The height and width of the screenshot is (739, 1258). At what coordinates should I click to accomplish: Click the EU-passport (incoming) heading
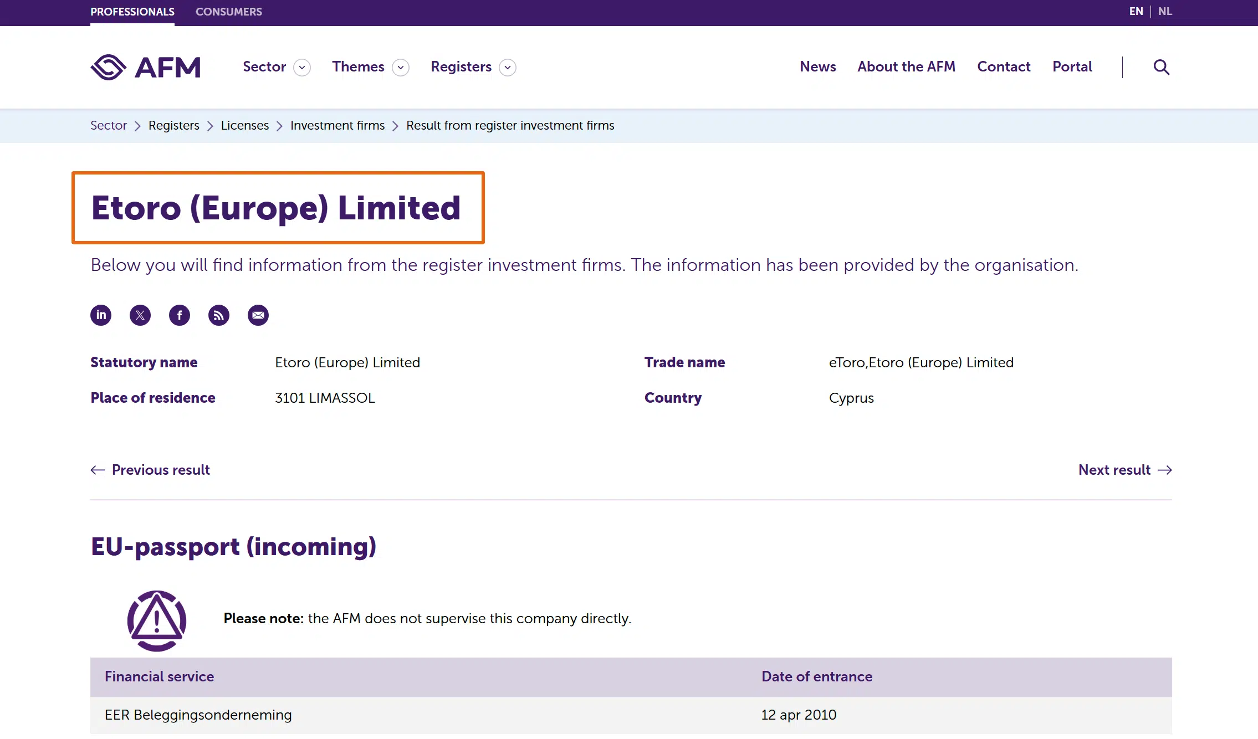[x=233, y=547]
